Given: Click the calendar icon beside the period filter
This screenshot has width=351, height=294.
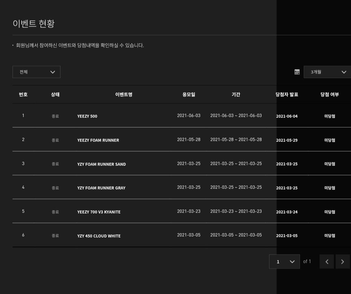Looking at the screenshot, I should (297, 72).
